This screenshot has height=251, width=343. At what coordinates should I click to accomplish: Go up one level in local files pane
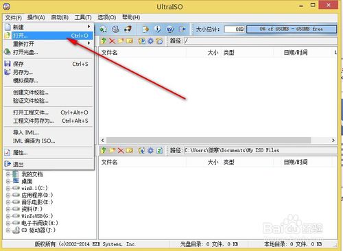point(104,150)
